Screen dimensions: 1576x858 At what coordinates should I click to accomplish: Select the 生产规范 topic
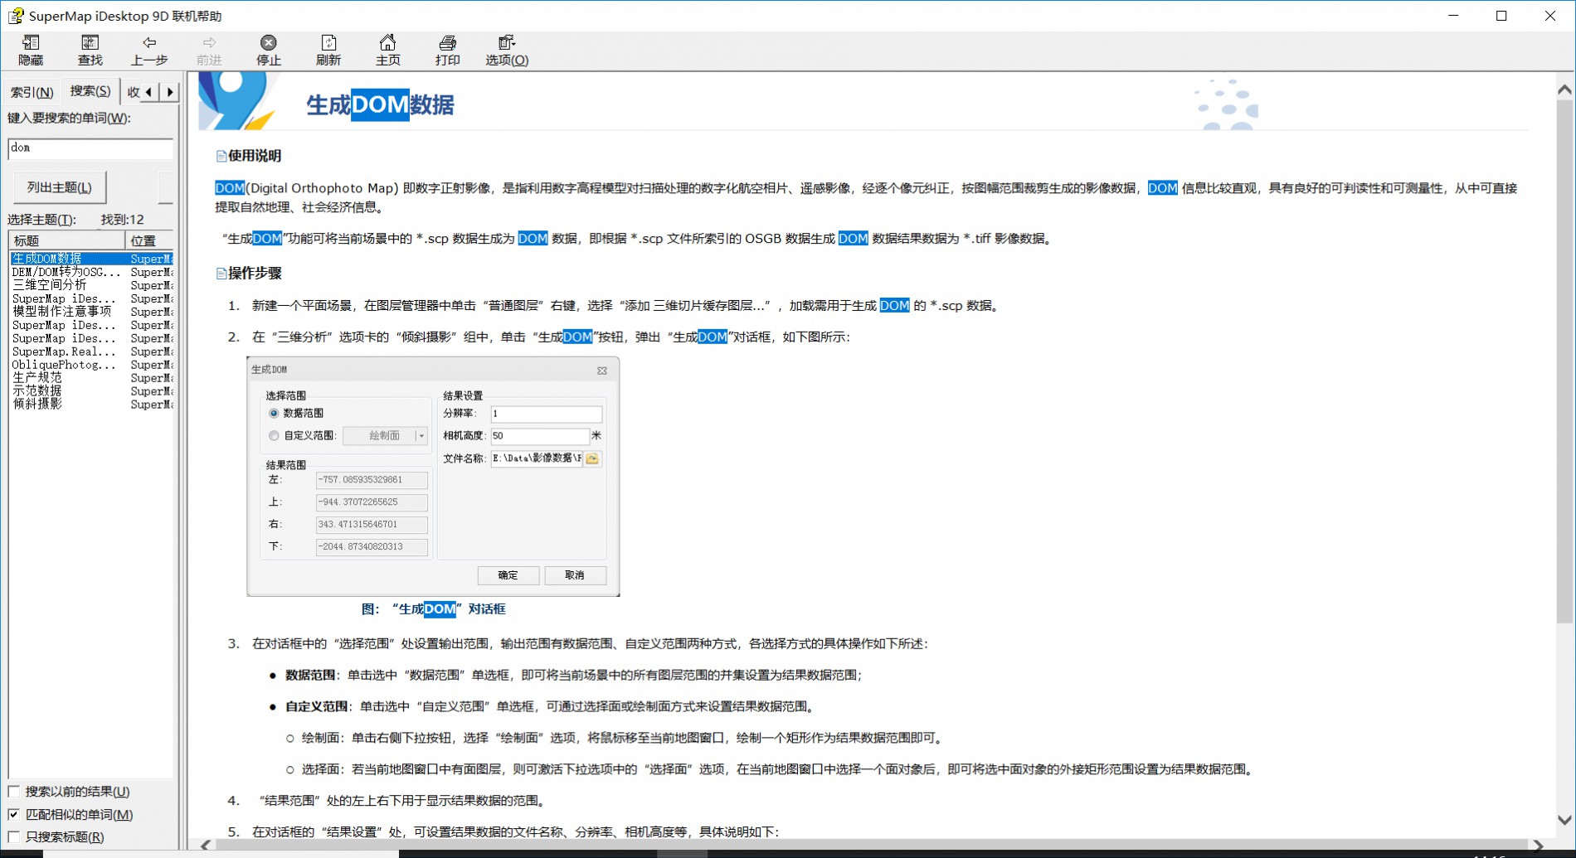coord(91,378)
